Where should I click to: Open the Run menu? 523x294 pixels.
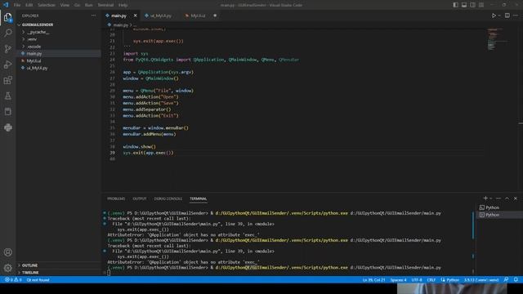tap(89, 5)
